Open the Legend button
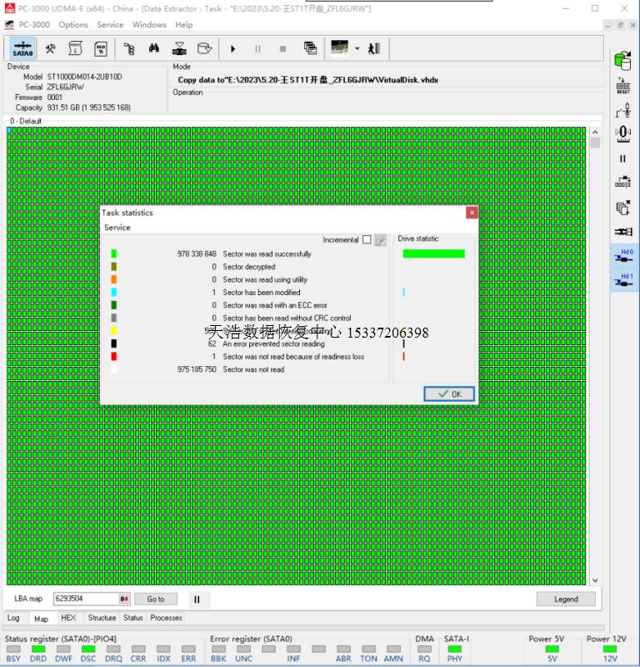 (x=566, y=599)
